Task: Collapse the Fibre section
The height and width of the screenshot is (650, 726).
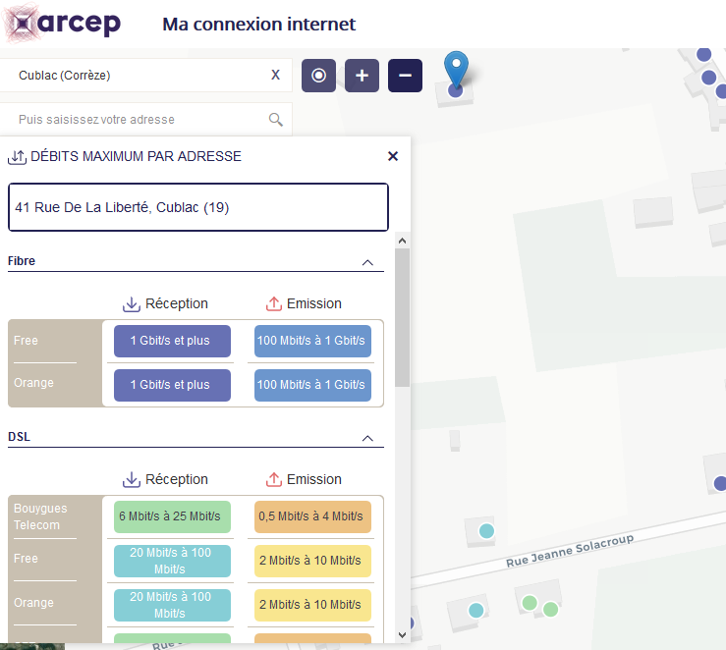Action: click(x=367, y=262)
